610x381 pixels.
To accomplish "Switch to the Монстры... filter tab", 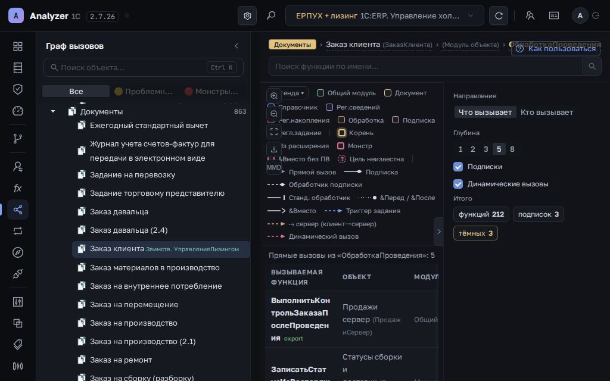I will tap(211, 91).
